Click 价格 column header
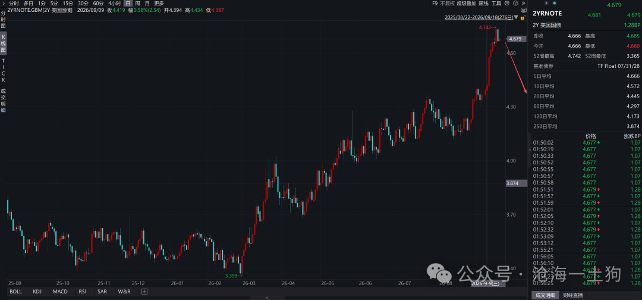 click(590, 136)
